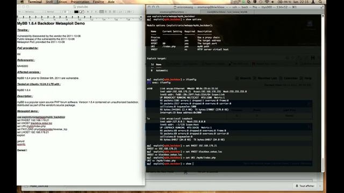Open the Fenêtre menu
Screen dimensions: 344x193
pyautogui.click(x=98, y=2)
